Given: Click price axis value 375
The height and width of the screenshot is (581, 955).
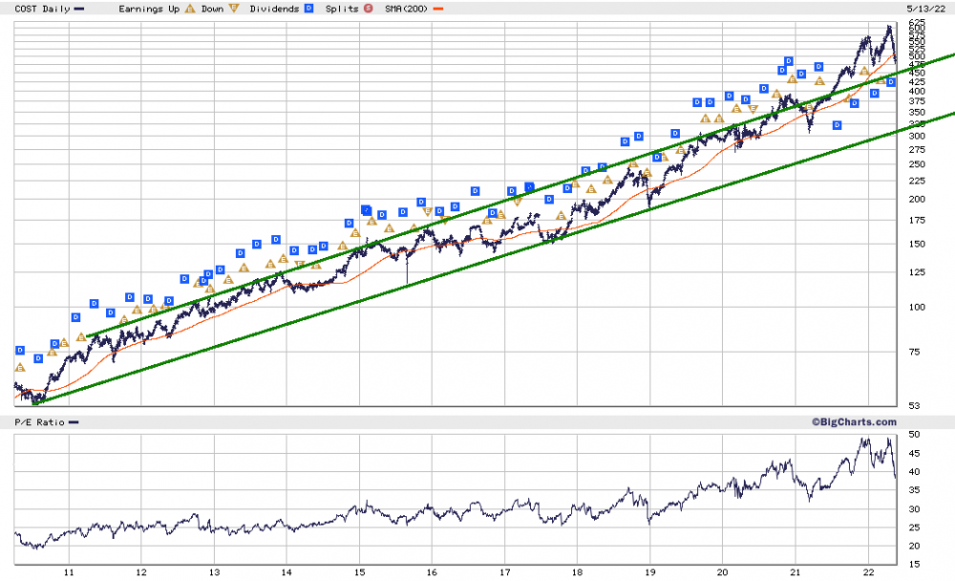Looking at the screenshot, I should click(917, 101).
